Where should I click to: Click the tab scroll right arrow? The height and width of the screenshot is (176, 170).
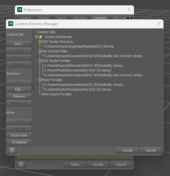point(132,18)
